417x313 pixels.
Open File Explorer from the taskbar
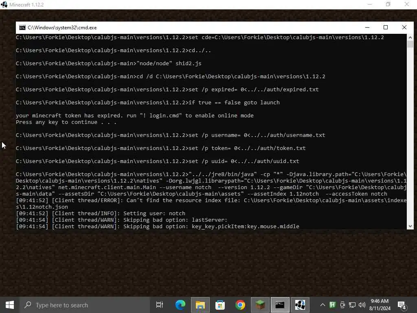pyautogui.click(x=200, y=305)
